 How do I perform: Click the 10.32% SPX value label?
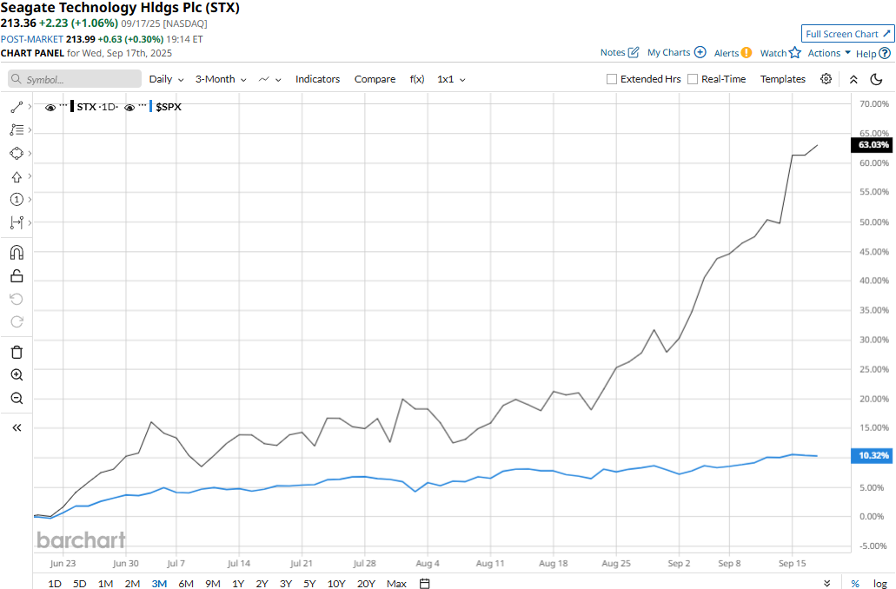(x=872, y=455)
